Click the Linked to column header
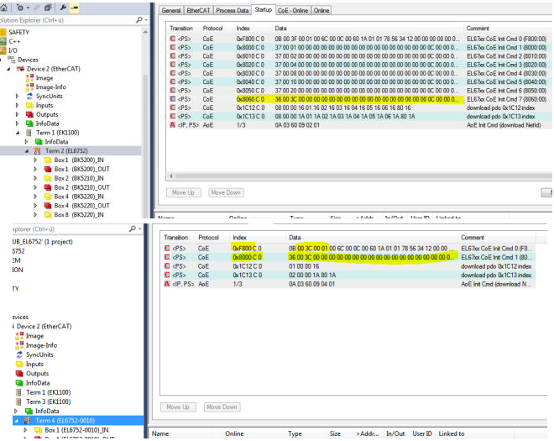Viewport: 554px width, 441px height. click(x=452, y=433)
